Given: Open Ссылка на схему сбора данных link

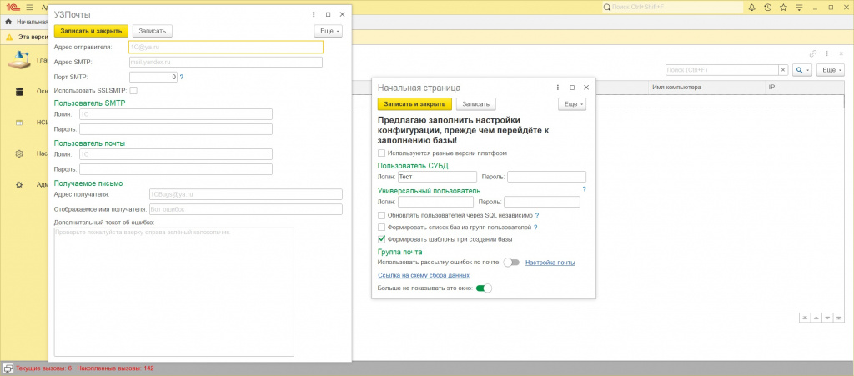Looking at the screenshot, I should click(424, 275).
